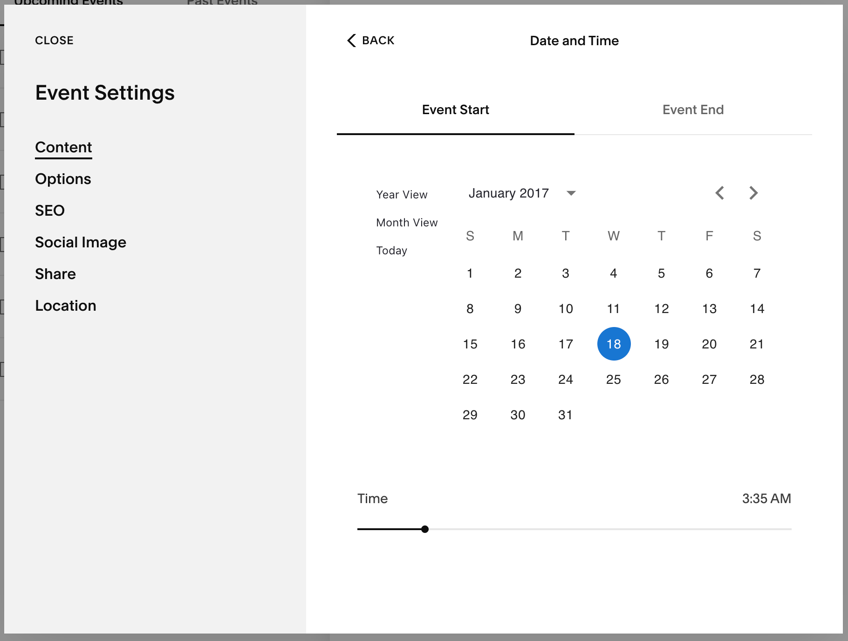Select January 6 on the calendar

click(x=709, y=273)
